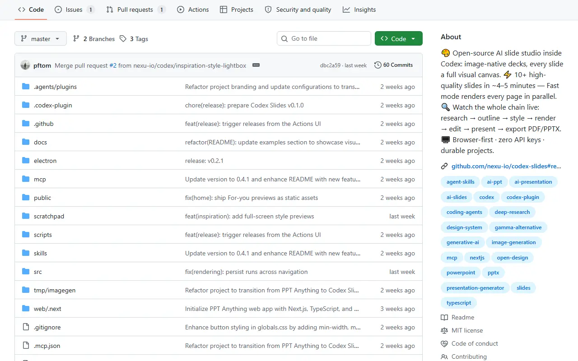
Task: Open the Code tab
Action: pyautogui.click(x=31, y=9)
